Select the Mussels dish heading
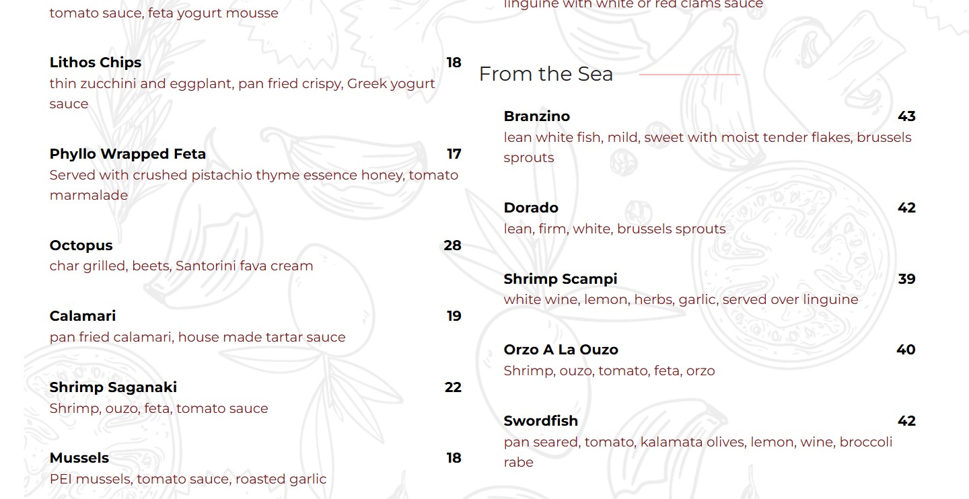969x499 pixels. (79, 458)
